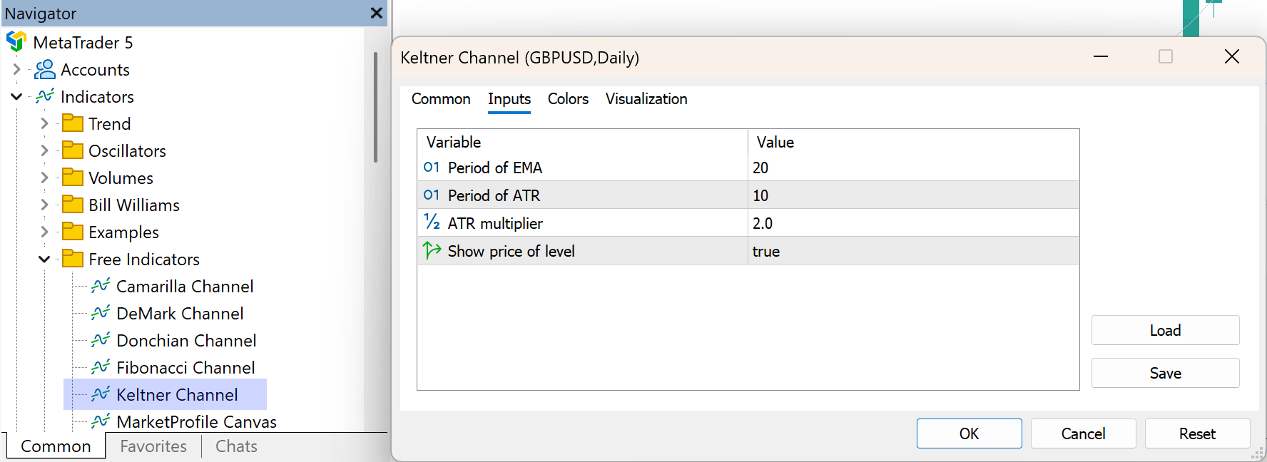
Task: Select the 'ATR multiplier' variable name
Action: [x=495, y=223]
